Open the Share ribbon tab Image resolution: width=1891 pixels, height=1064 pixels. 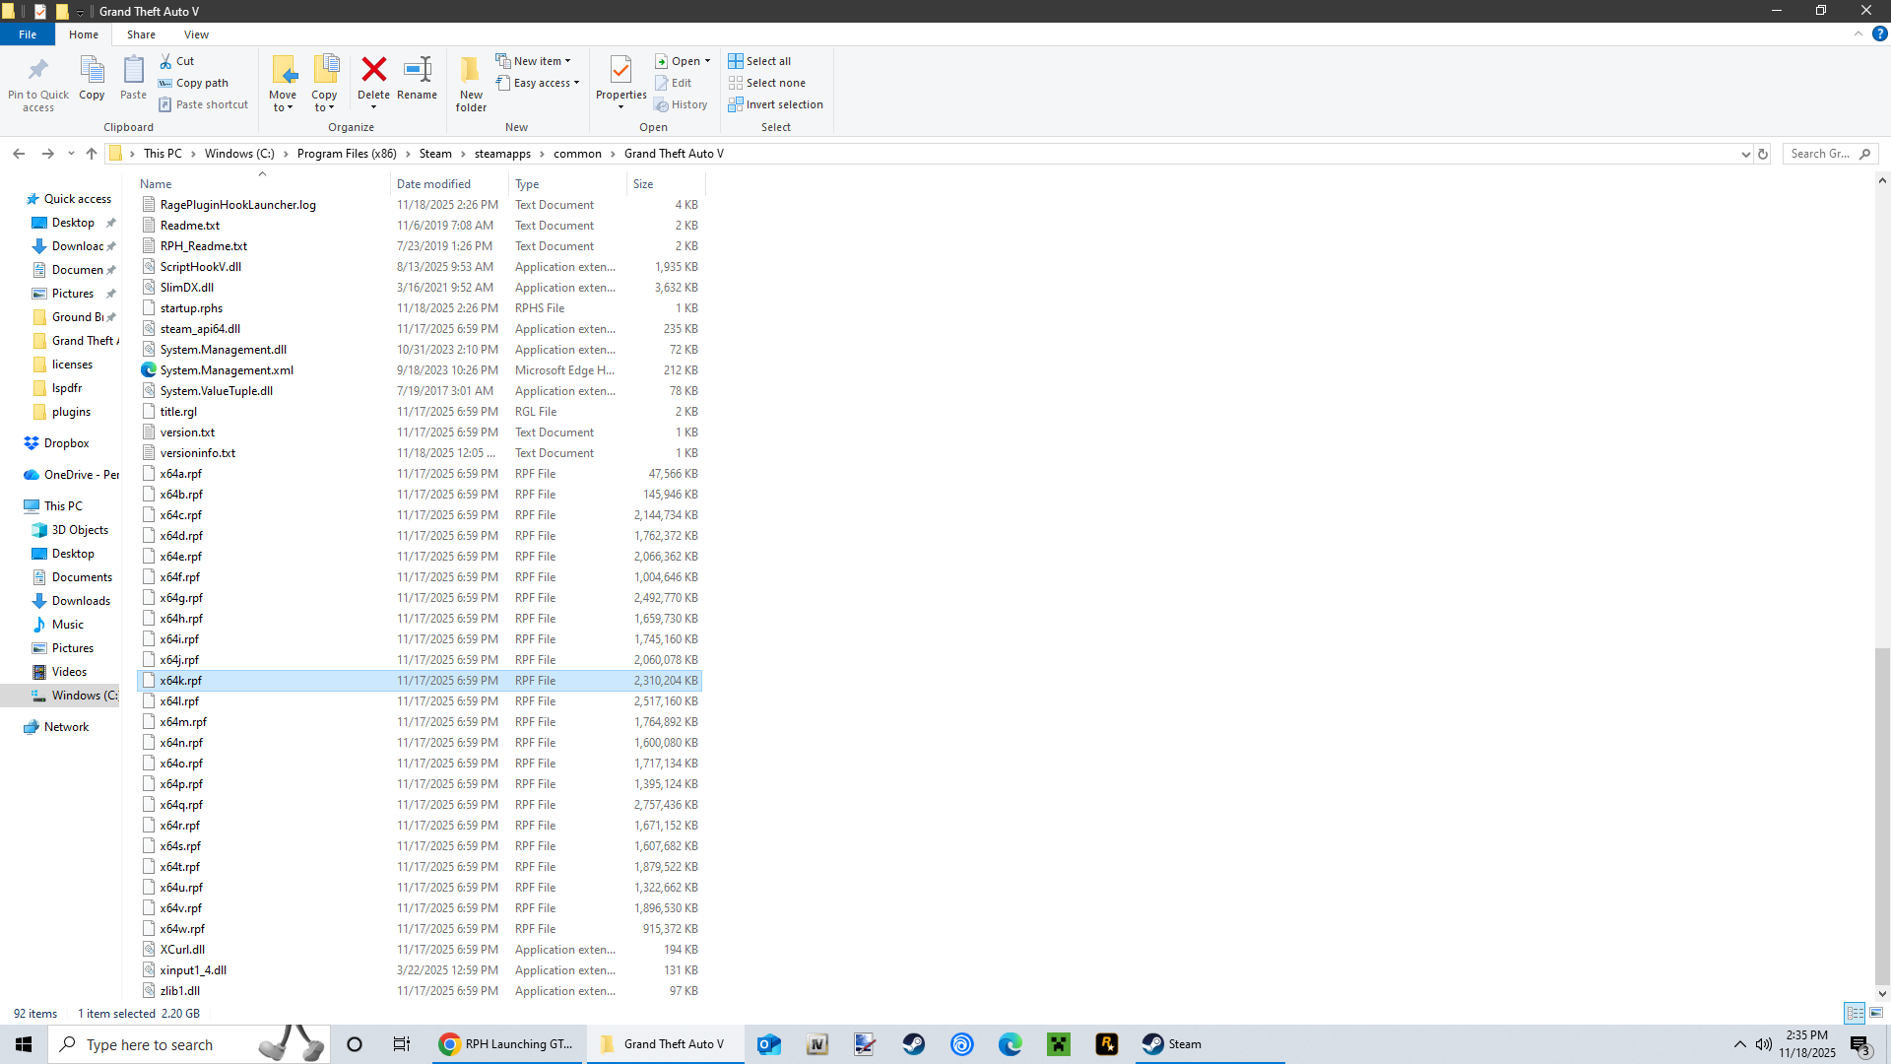coord(141,34)
